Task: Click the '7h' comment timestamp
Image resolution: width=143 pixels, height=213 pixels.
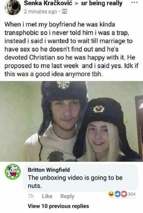Action: click(31, 196)
